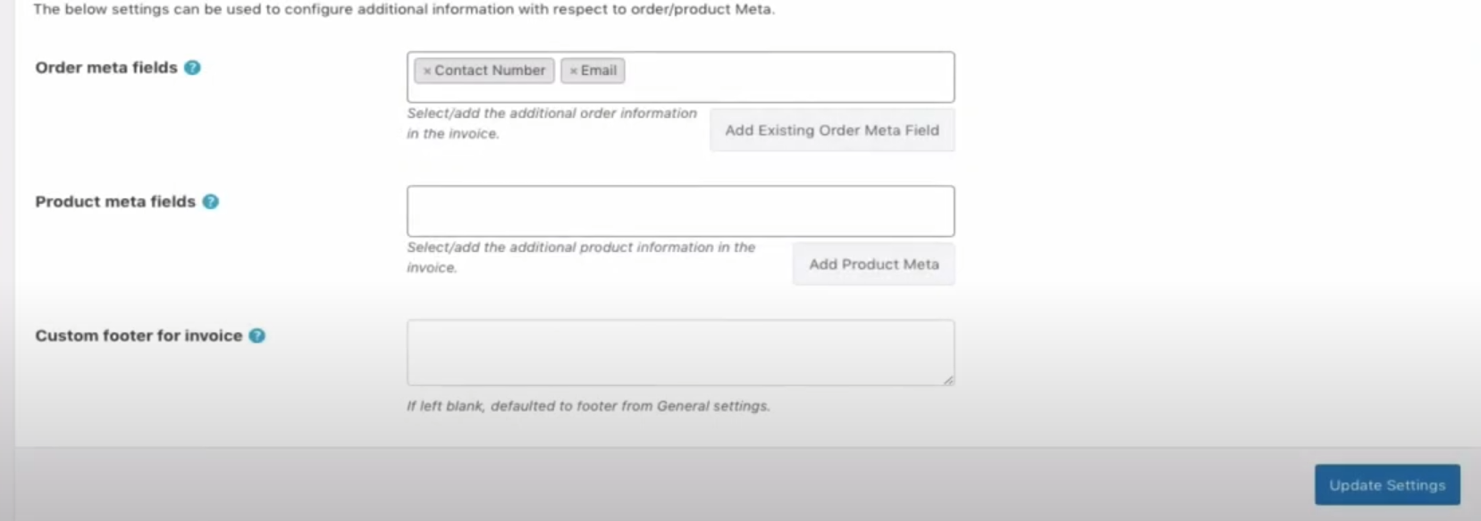Viewport: 1481px width, 521px height.
Task: Save changes with Update Settings button
Action: coord(1387,485)
